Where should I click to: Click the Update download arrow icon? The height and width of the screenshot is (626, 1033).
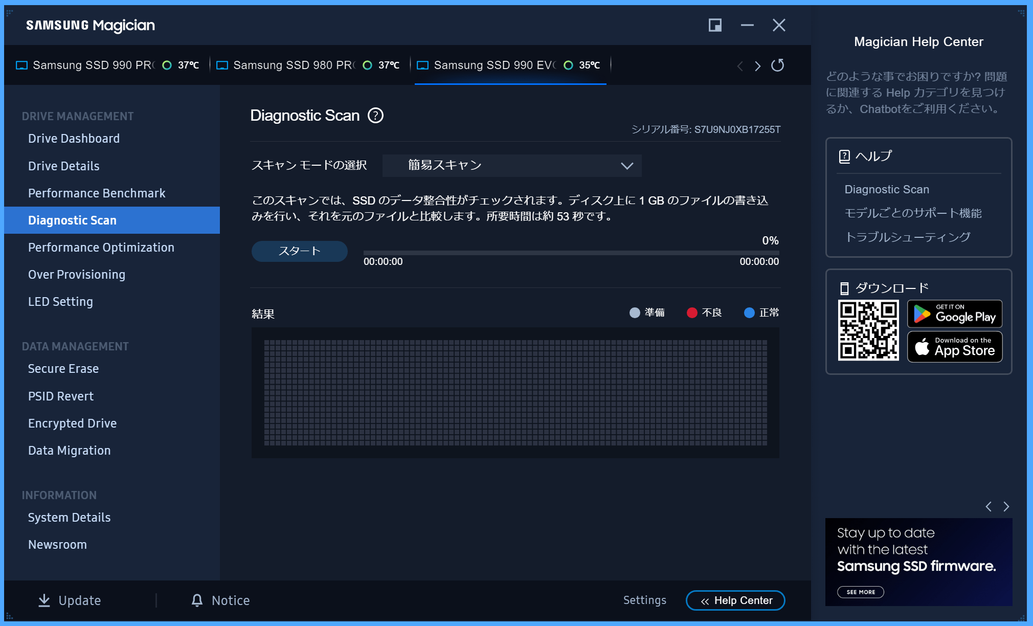(44, 600)
